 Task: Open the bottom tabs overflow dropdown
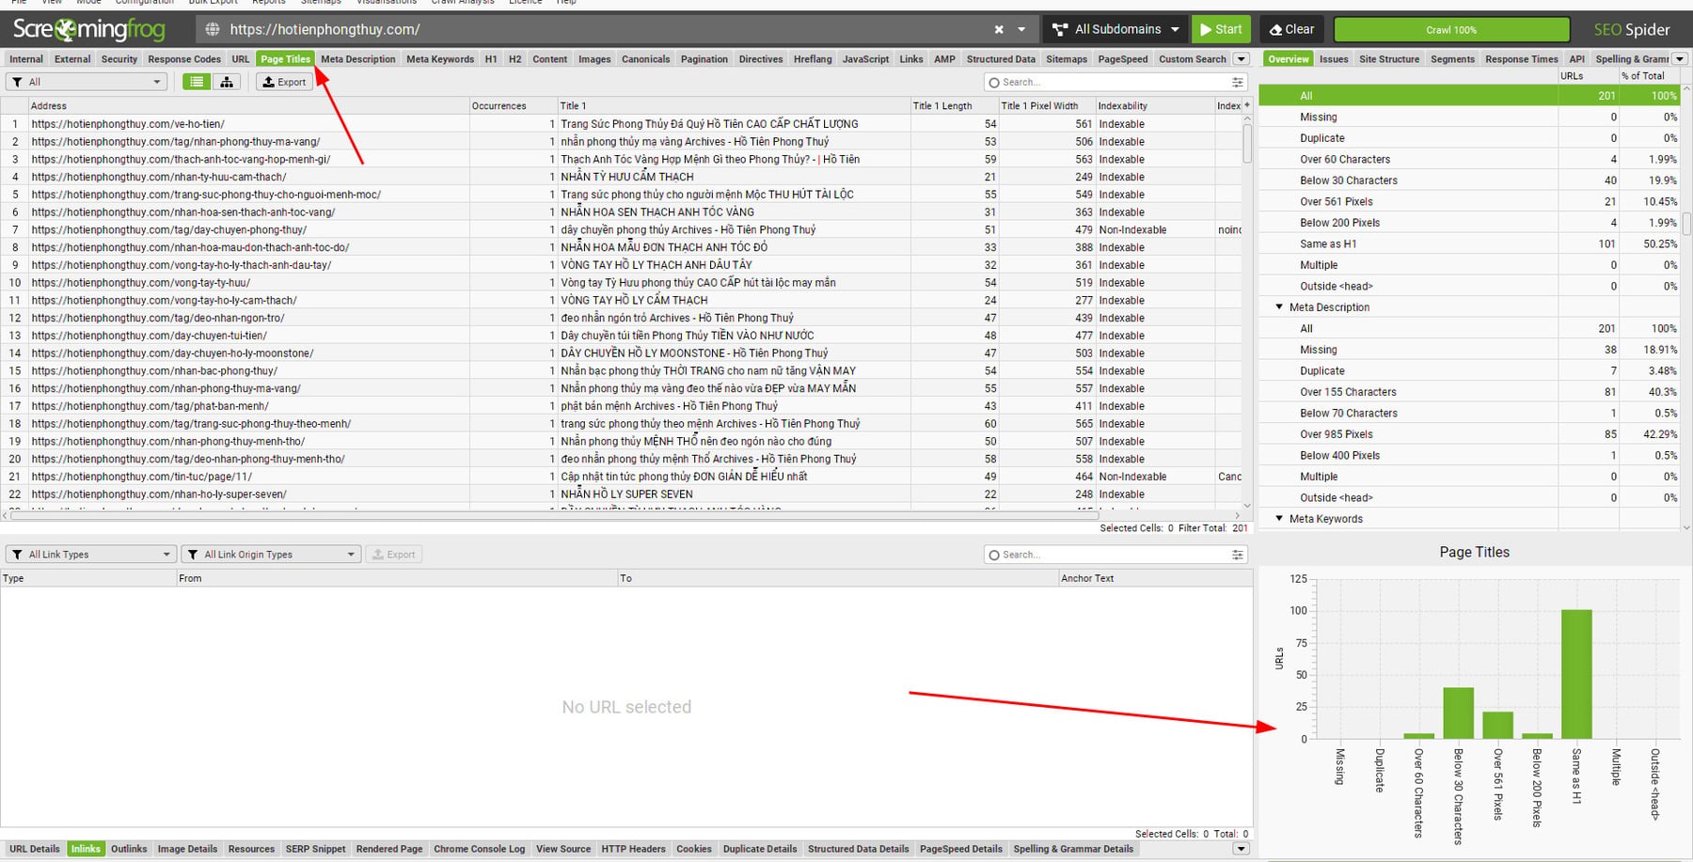pos(1241,849)
